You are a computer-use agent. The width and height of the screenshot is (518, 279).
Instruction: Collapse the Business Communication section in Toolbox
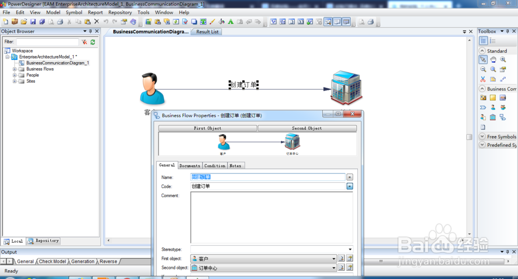[x=482, y=89]
